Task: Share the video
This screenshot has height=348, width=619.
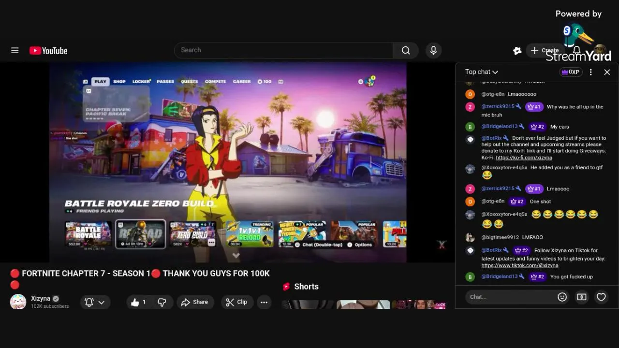Action: 194,302
